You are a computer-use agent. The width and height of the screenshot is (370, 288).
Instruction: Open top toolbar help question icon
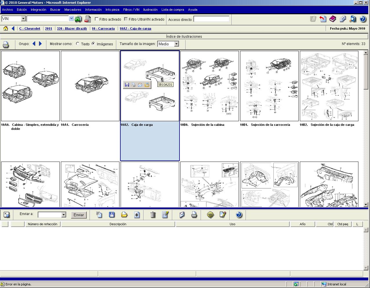[x=363, y=19]
